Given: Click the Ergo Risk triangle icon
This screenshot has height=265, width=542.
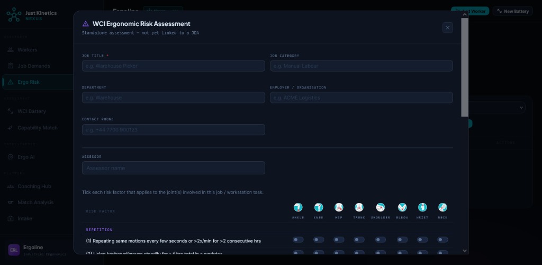Looking at the screenshot, I should pos(11,82).
